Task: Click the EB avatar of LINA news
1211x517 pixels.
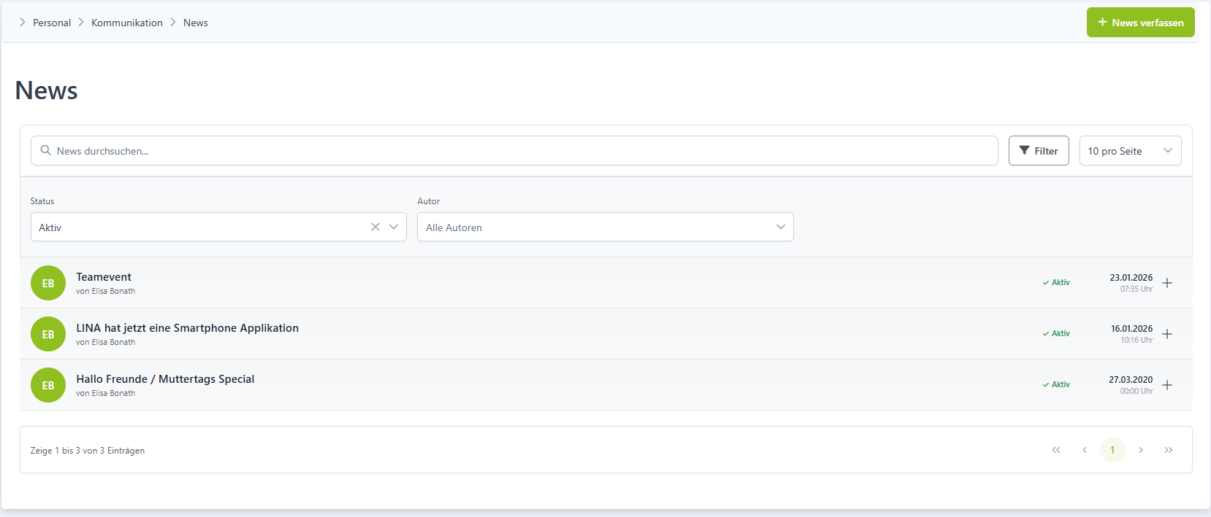Action: 48,334
